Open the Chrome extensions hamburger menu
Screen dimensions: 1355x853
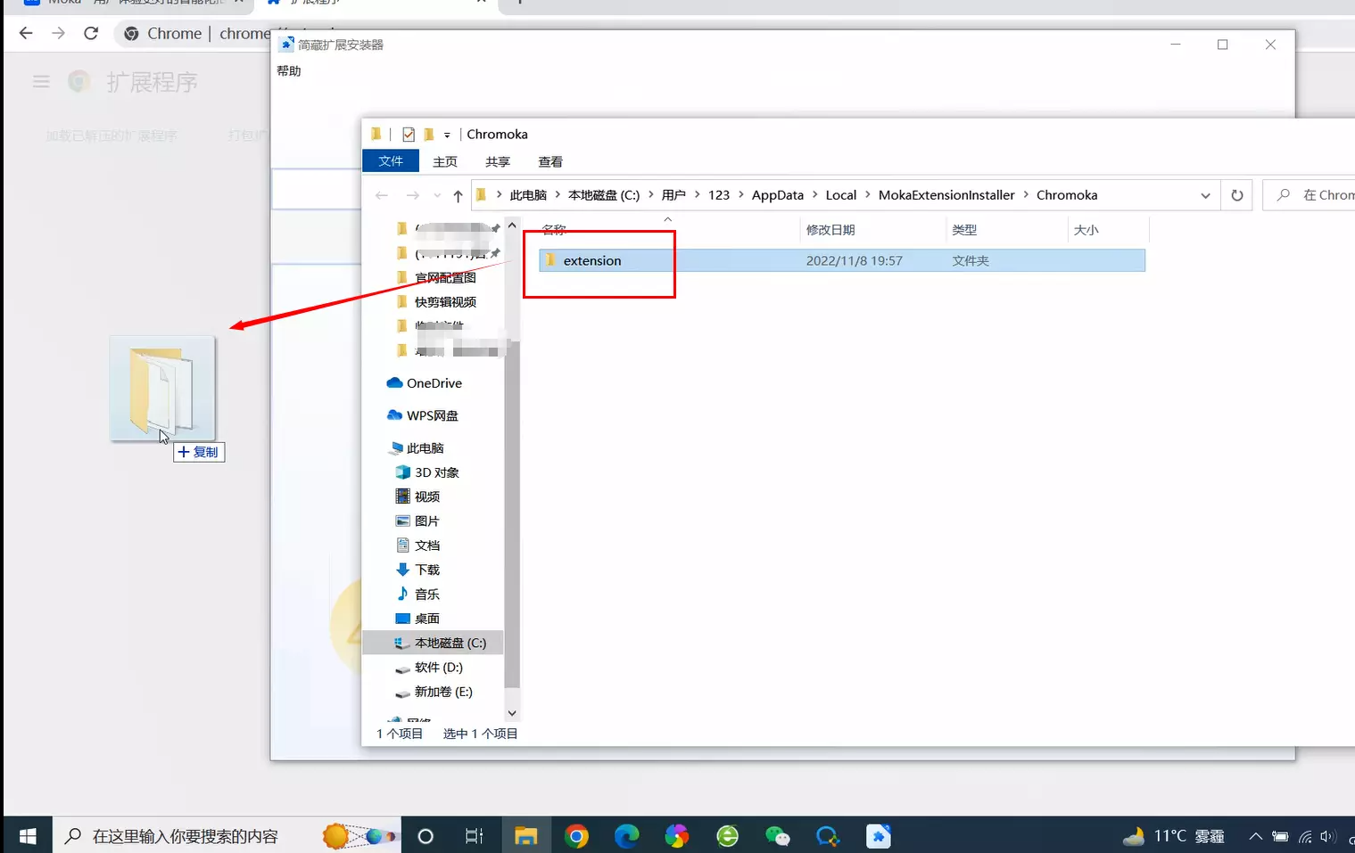click(41, 82)
